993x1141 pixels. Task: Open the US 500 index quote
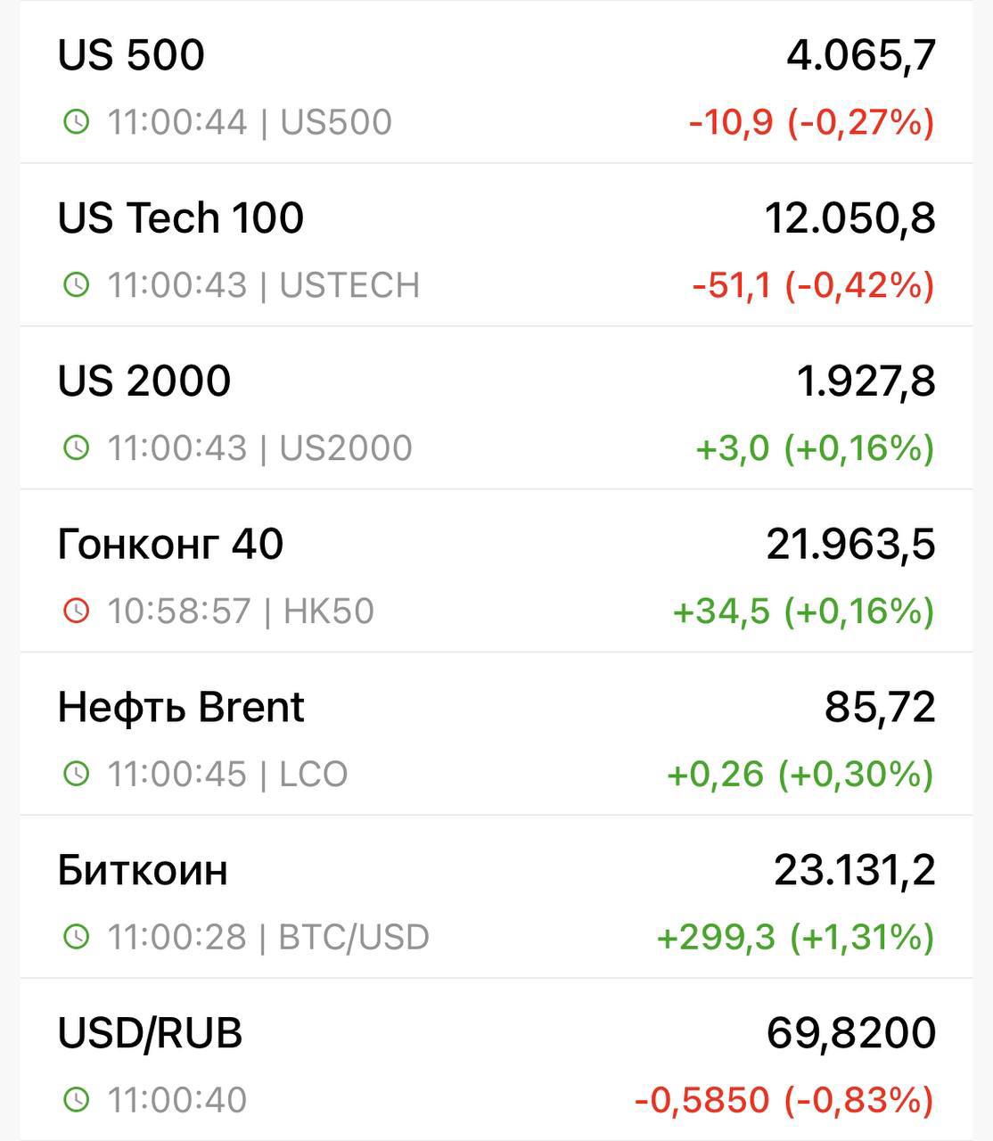pos(131,55)
